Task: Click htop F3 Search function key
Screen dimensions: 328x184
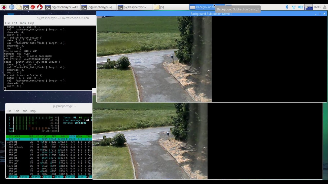Action: 35,177
